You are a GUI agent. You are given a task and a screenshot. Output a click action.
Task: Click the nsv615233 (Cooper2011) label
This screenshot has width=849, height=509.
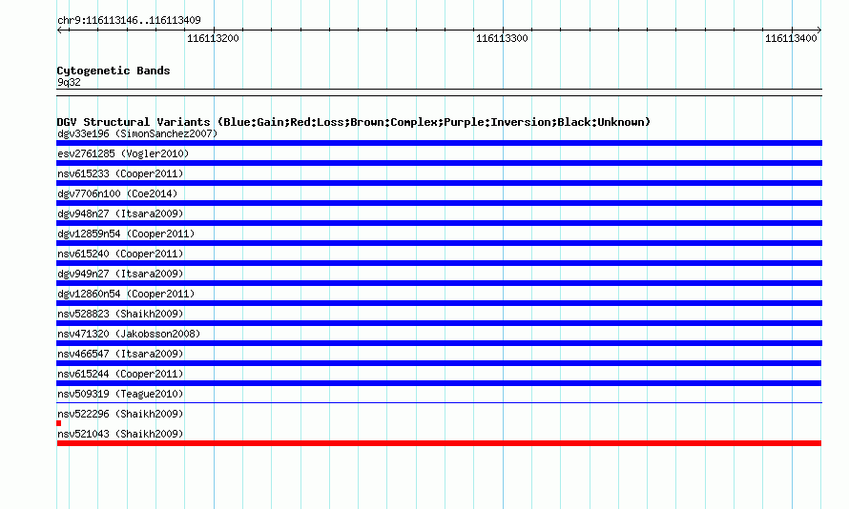[x=120, y=173]
